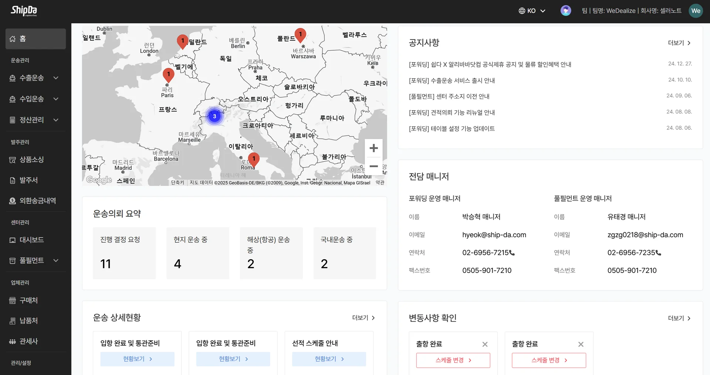Select the 발주서 document icon
The image size is (710, 375).
[12, 180]
